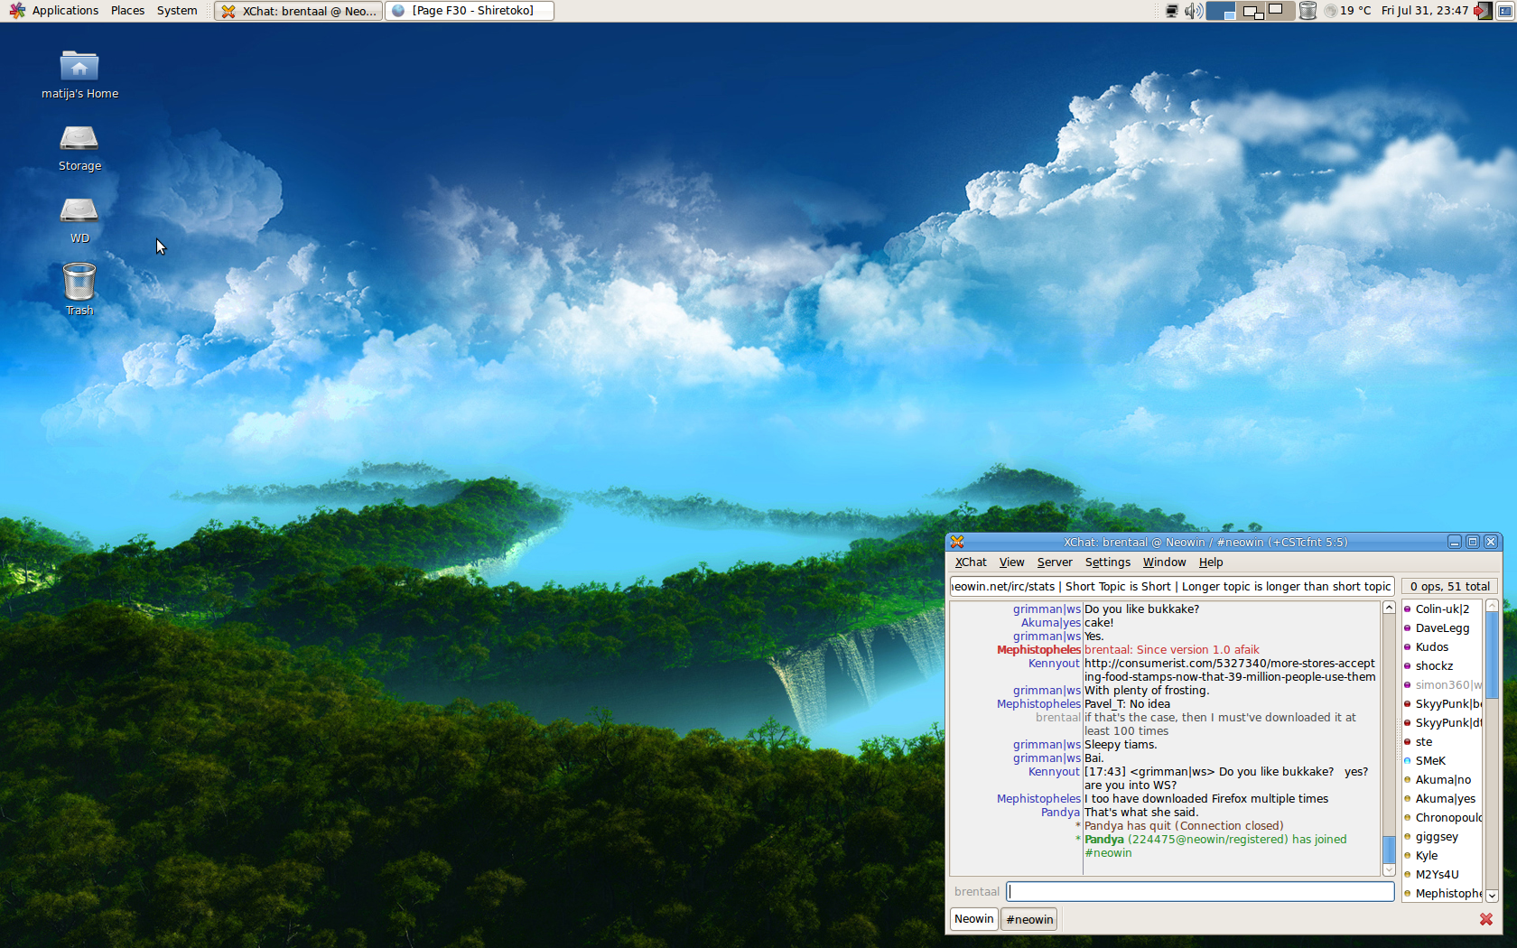The image size is (1517, 948).
Task: Open the Applications menu
Action: tap(54, 11)
